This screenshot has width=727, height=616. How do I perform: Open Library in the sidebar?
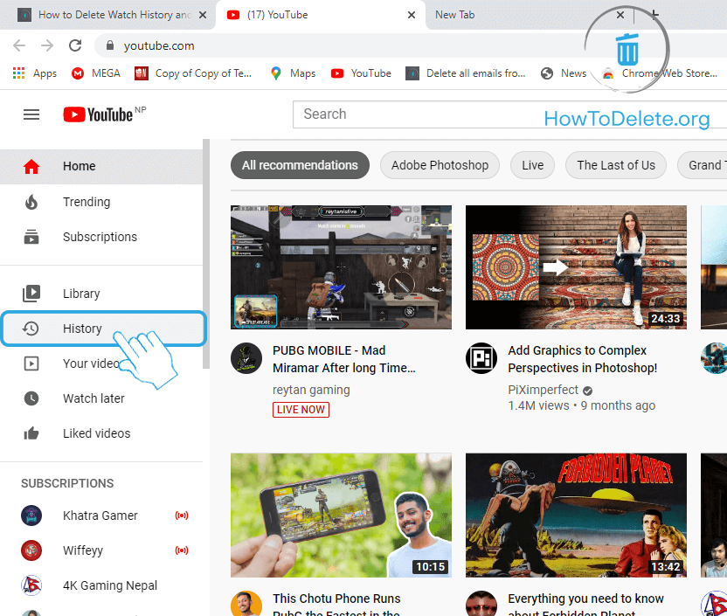(80, 294)
